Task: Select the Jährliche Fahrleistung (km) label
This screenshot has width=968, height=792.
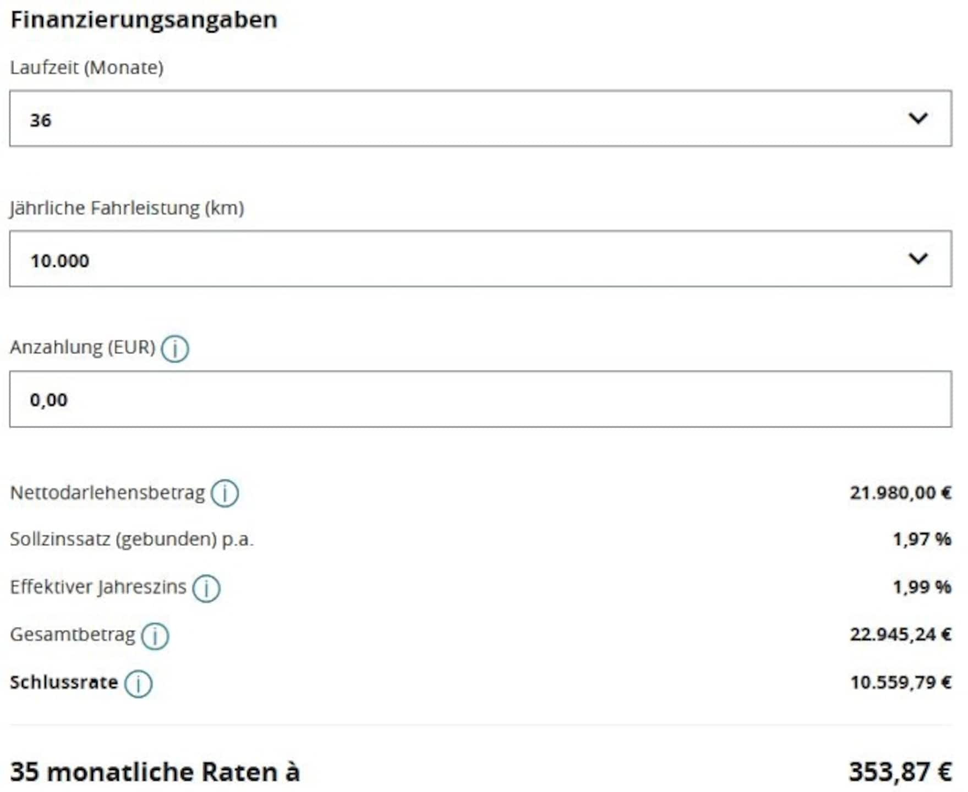Action: point(127,208)
